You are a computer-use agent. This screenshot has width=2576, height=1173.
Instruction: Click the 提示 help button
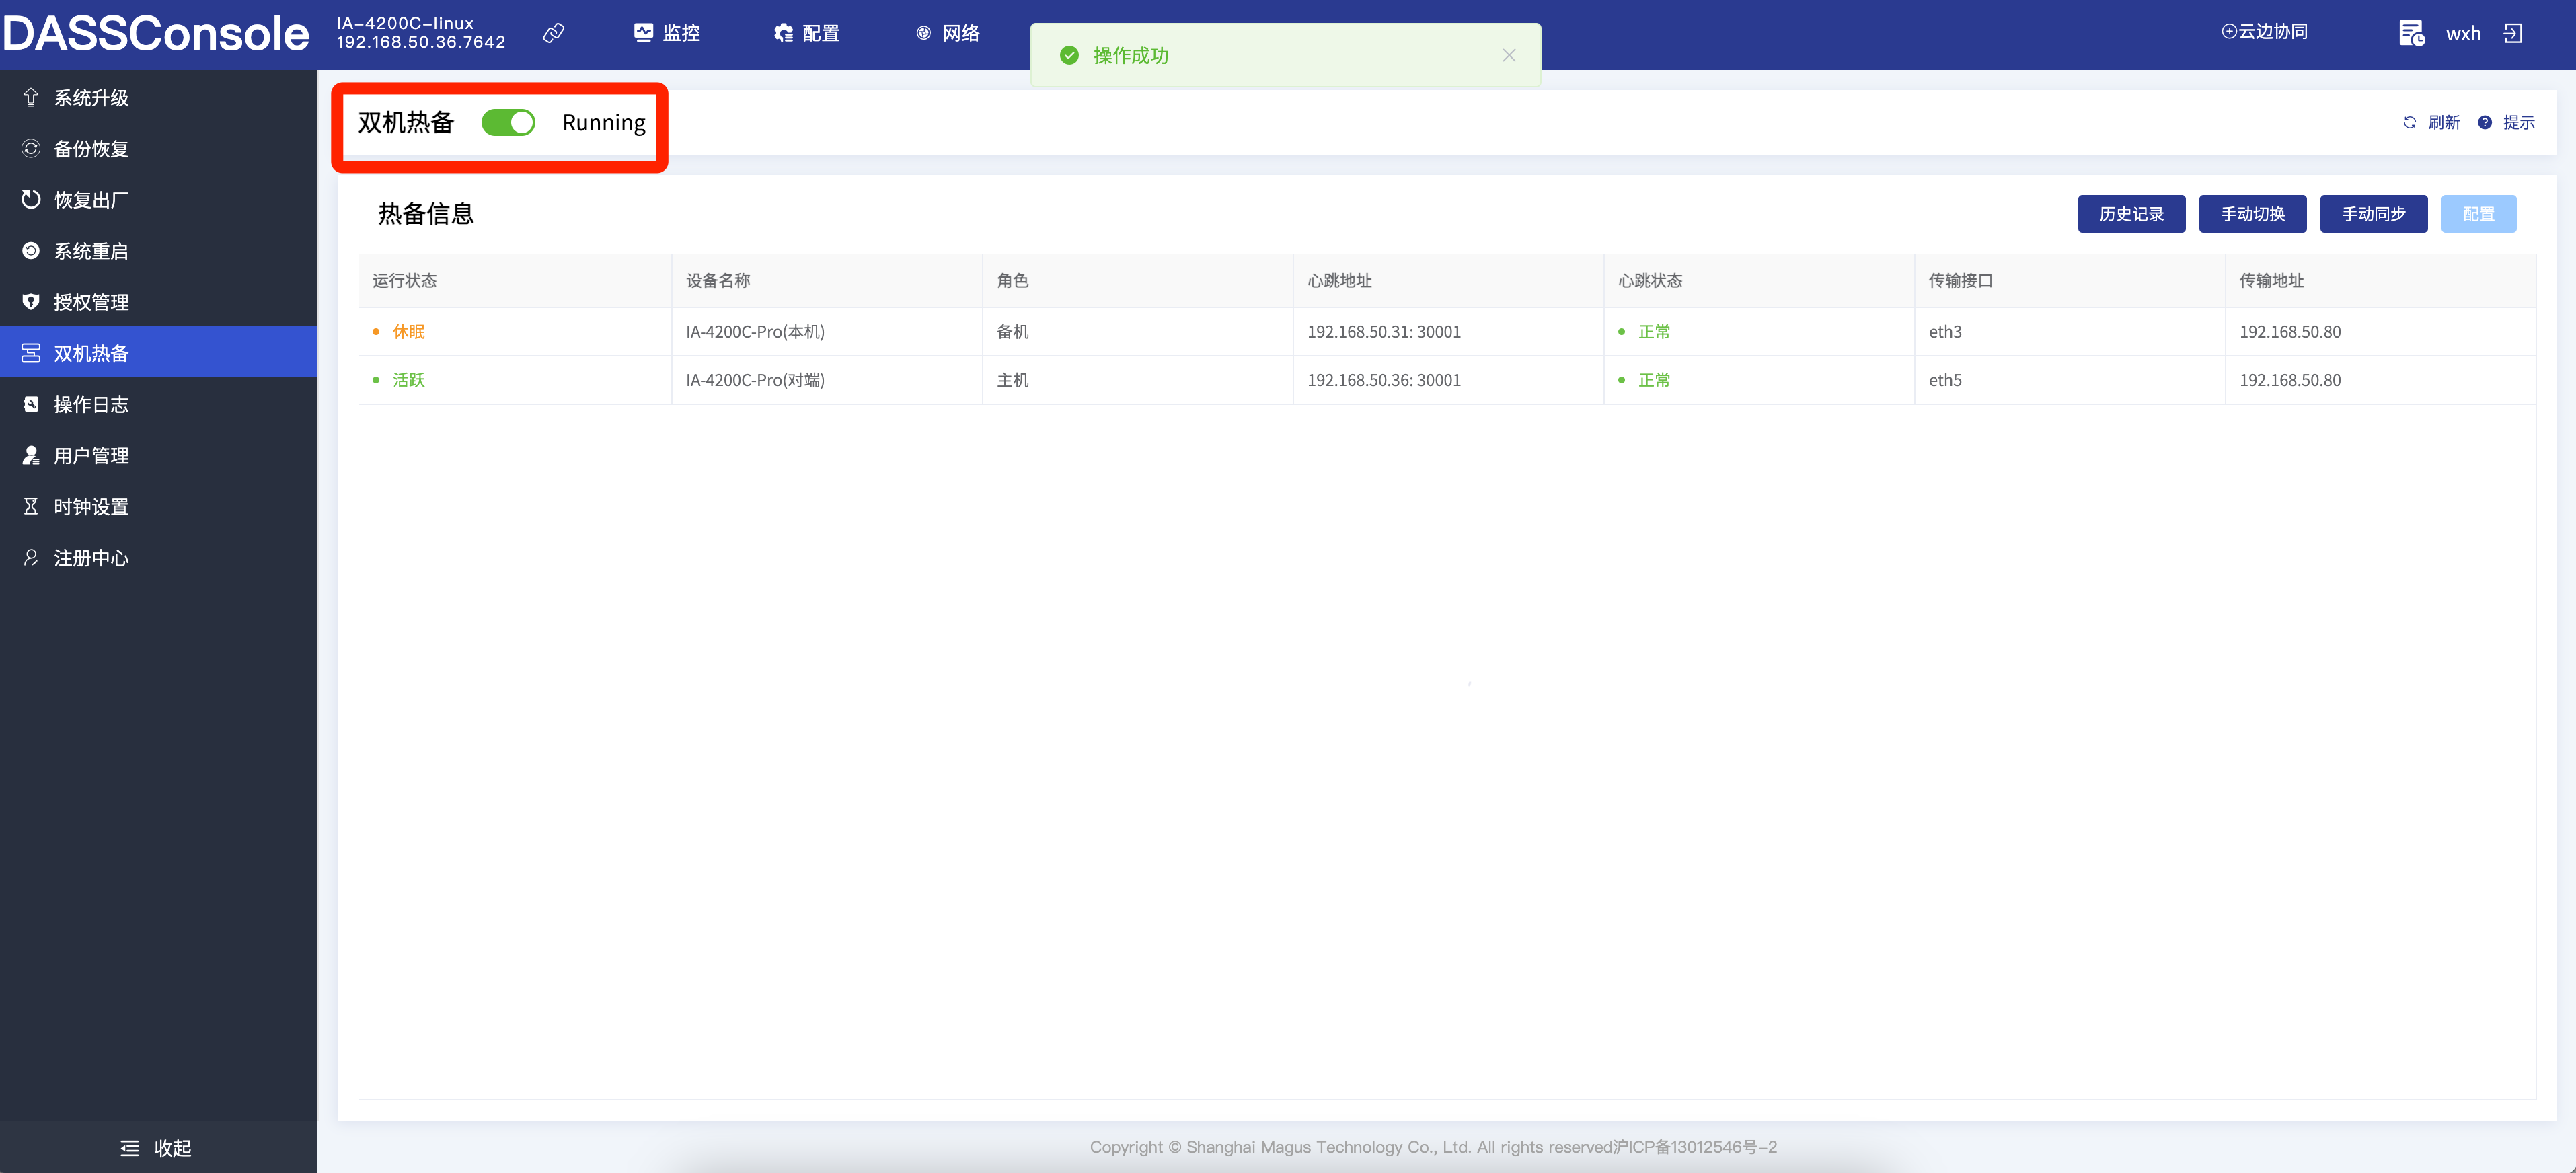pos(2506,122)
